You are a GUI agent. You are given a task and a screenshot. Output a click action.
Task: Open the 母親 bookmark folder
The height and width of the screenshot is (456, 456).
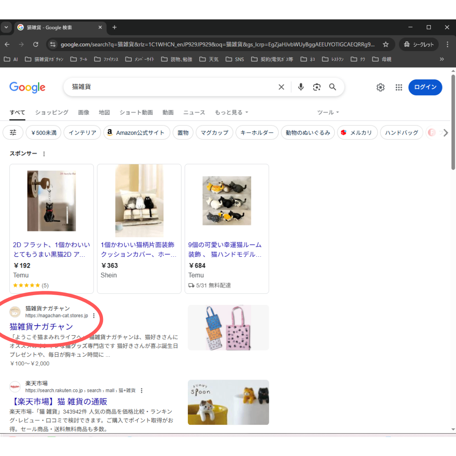(382, 60)
